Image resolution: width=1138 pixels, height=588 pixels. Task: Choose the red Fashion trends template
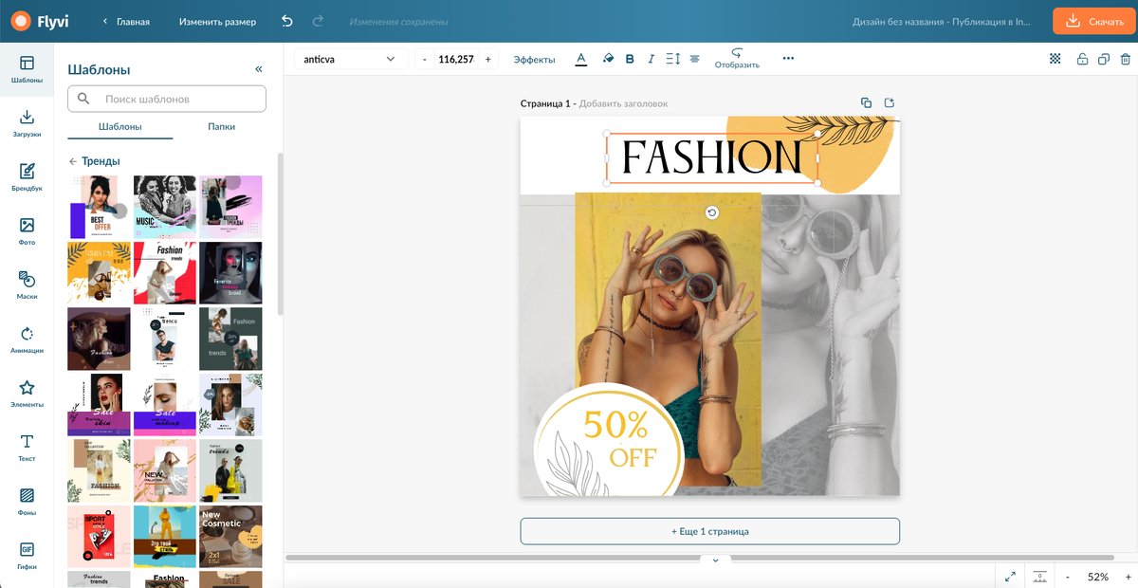pyautogui.click(x=164, y=272)
